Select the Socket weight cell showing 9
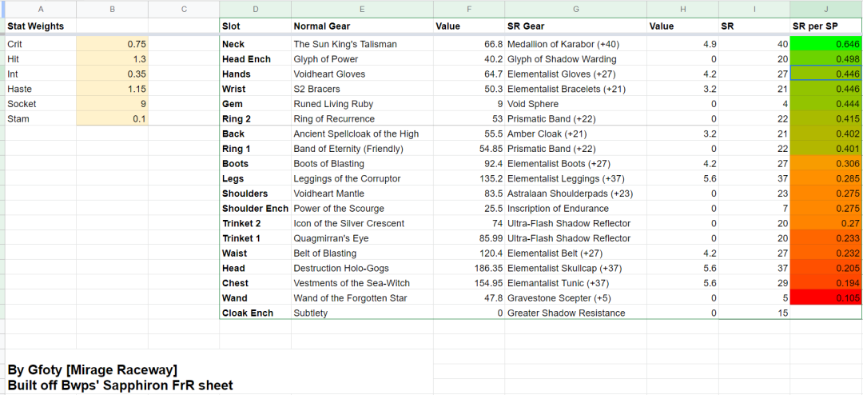 (x=112, y=104)
